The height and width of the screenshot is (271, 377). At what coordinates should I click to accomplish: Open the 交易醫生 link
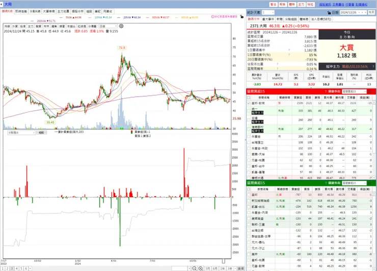[x=338, y=5]
